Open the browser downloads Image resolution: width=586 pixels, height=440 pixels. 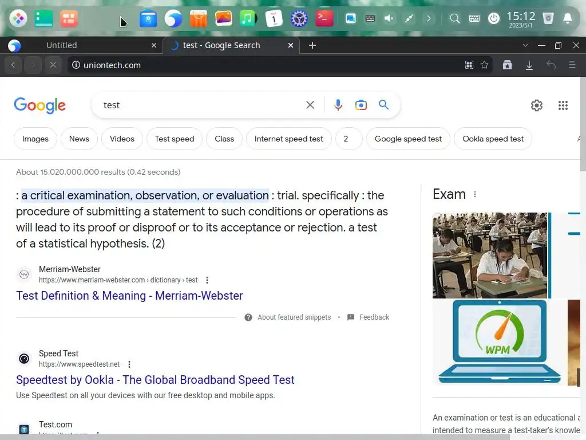(x=529, y=65)
